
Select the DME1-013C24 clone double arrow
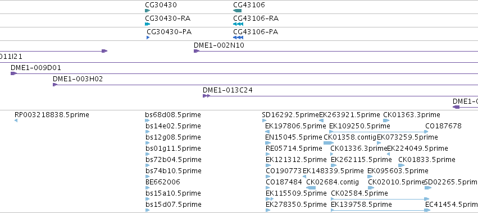(206, 96)
